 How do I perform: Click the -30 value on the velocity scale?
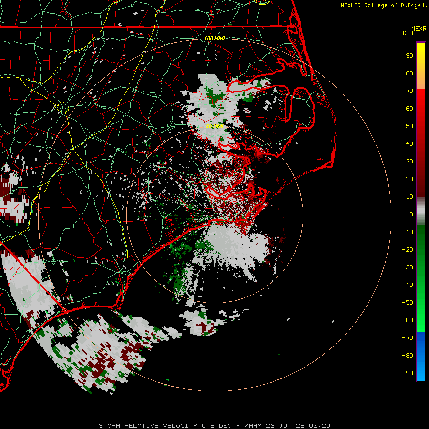tap(408, 267)
